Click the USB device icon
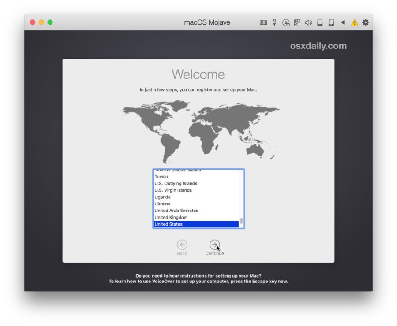The width and height of the screenshot is (397, 326). (274, 22)
